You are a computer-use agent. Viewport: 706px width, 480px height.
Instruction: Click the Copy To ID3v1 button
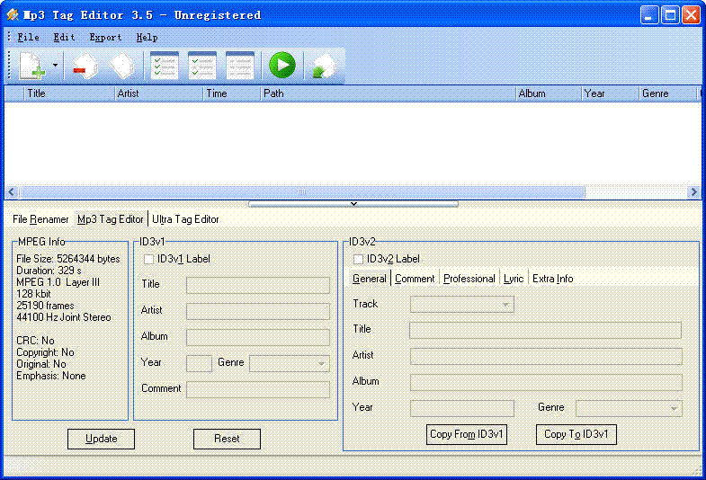pos(576,434)
